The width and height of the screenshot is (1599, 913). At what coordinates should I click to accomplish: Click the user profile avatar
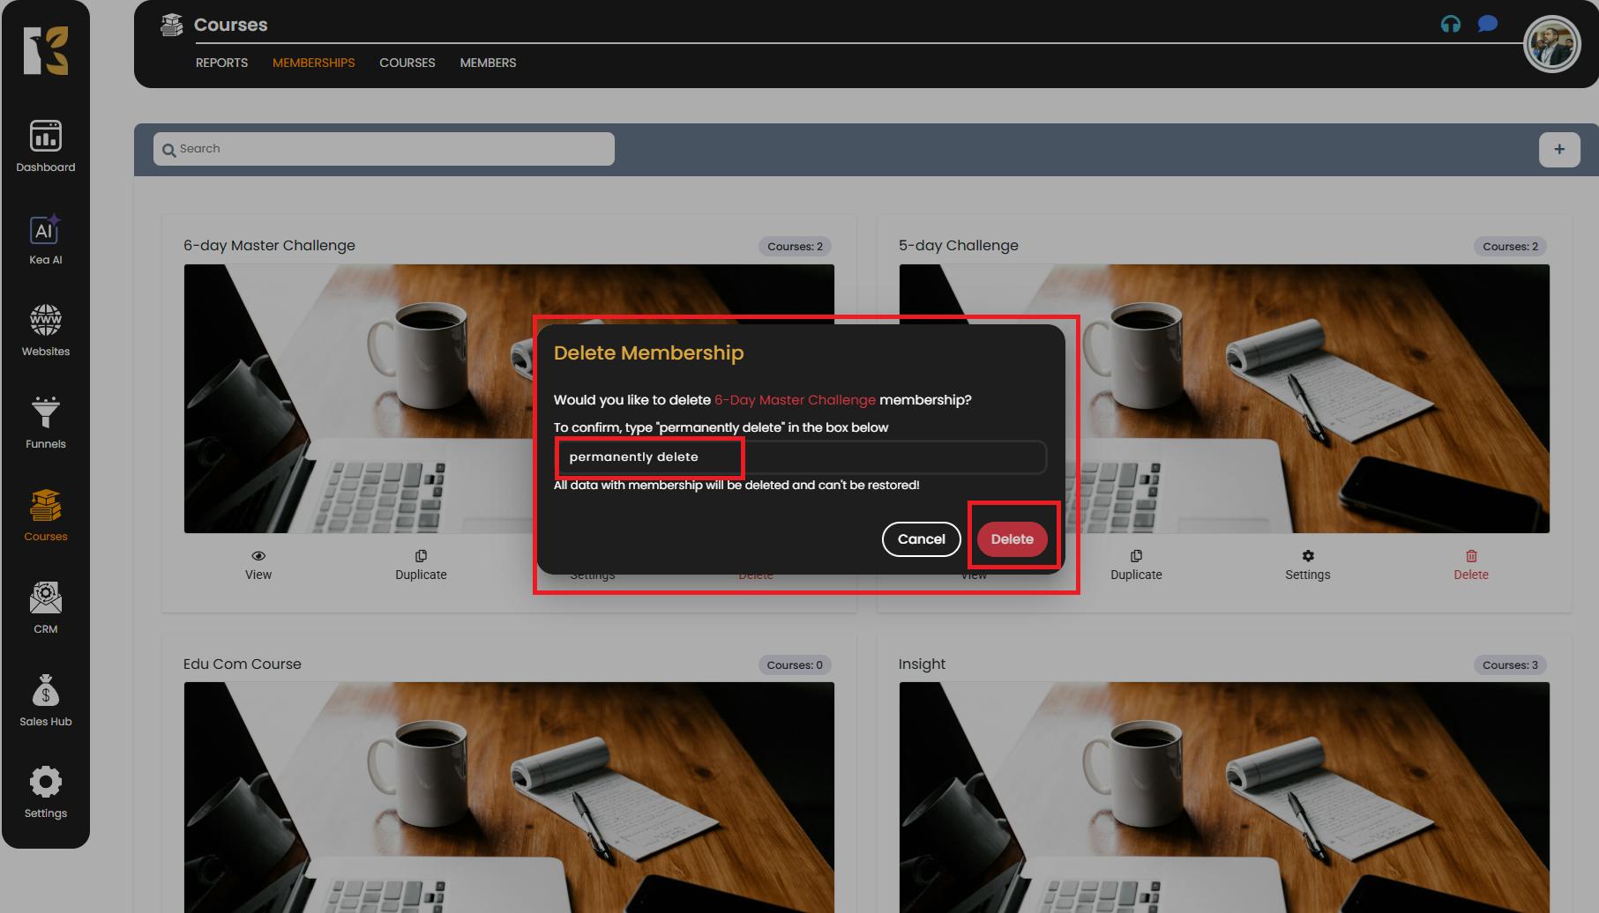point(1550,45)
